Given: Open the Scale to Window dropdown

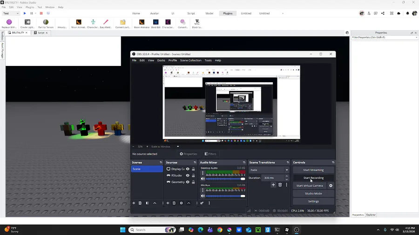Looking at the screenshot, I should [165, 147].
